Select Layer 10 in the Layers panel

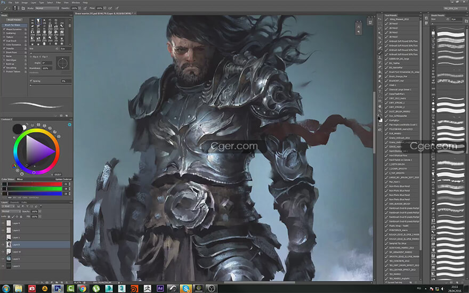[x=35, y=252]
